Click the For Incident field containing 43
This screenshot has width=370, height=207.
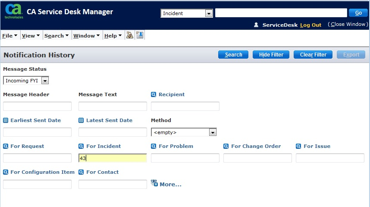[x=113, y=158]
